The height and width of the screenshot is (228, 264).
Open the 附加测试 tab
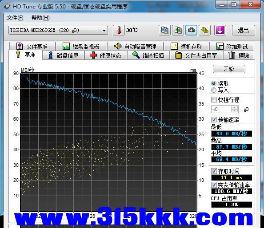point(232,47)
